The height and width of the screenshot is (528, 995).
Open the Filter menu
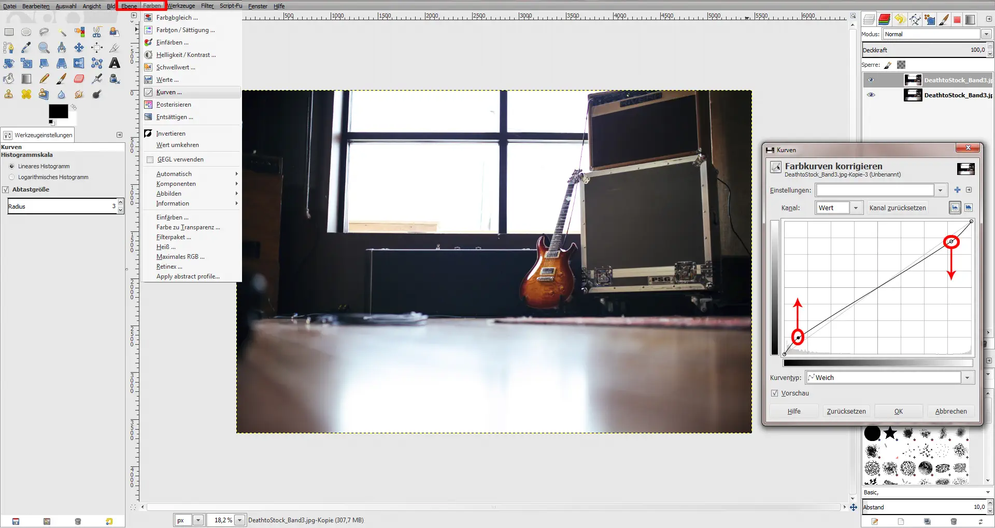[x=207, y=6]
